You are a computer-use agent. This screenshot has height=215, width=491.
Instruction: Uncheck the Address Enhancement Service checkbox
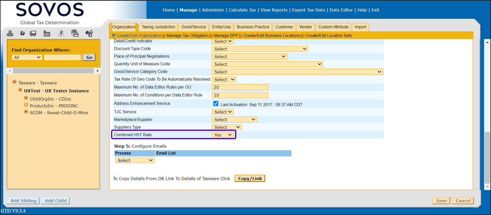[x=216, y=104]
